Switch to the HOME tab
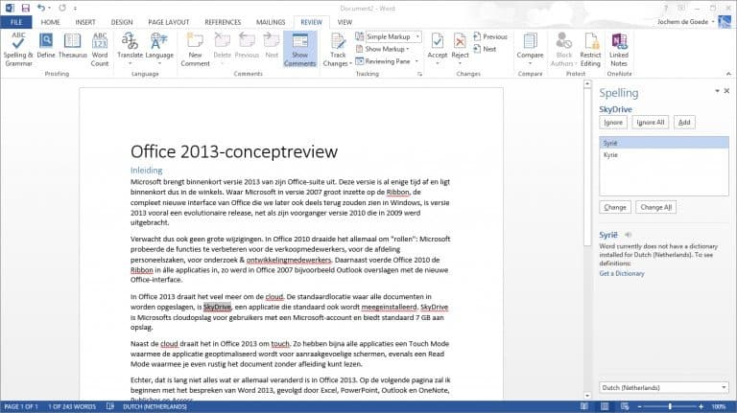Screen dimensions: 737x413 [x=50, y=22]
